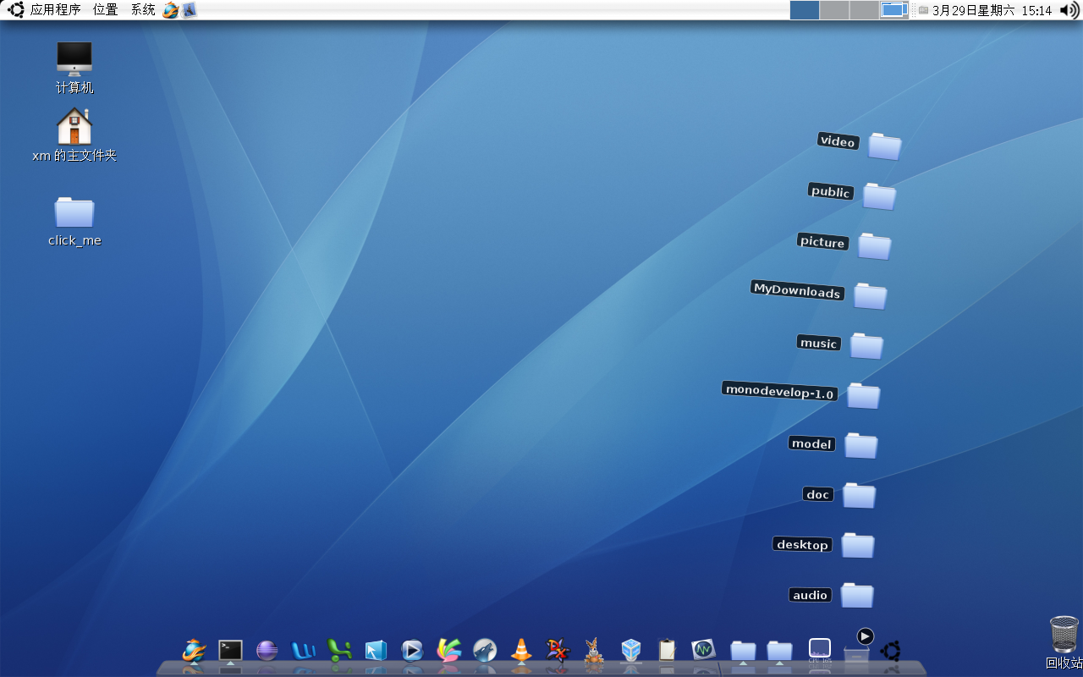The height and width of the screenshot is (677, 1083).
Task: Launch the media player play-button dock icon
Action: click(x=412, y=650)
